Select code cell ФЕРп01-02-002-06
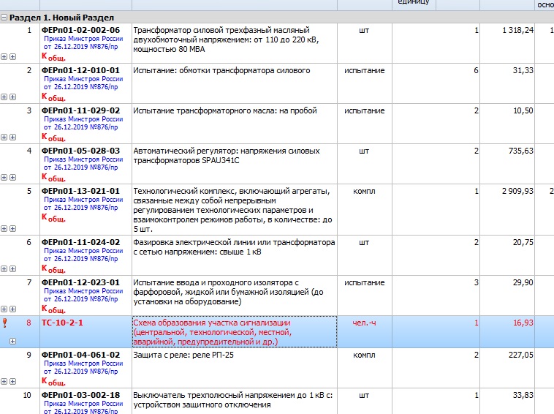 (x=80, y=31)
